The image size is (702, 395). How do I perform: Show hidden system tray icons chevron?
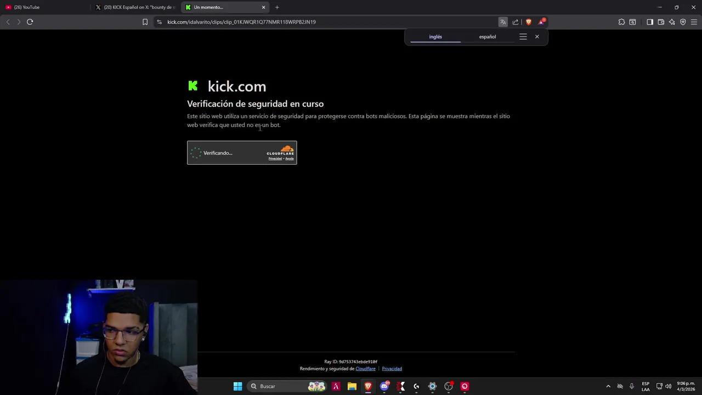point(608,386)
